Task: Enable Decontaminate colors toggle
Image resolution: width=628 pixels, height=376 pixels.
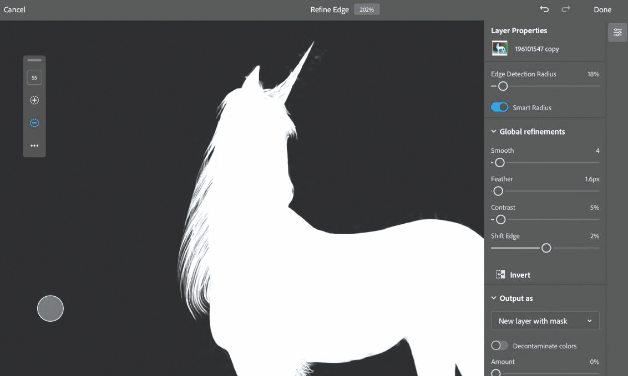Action: click(499, 346)
